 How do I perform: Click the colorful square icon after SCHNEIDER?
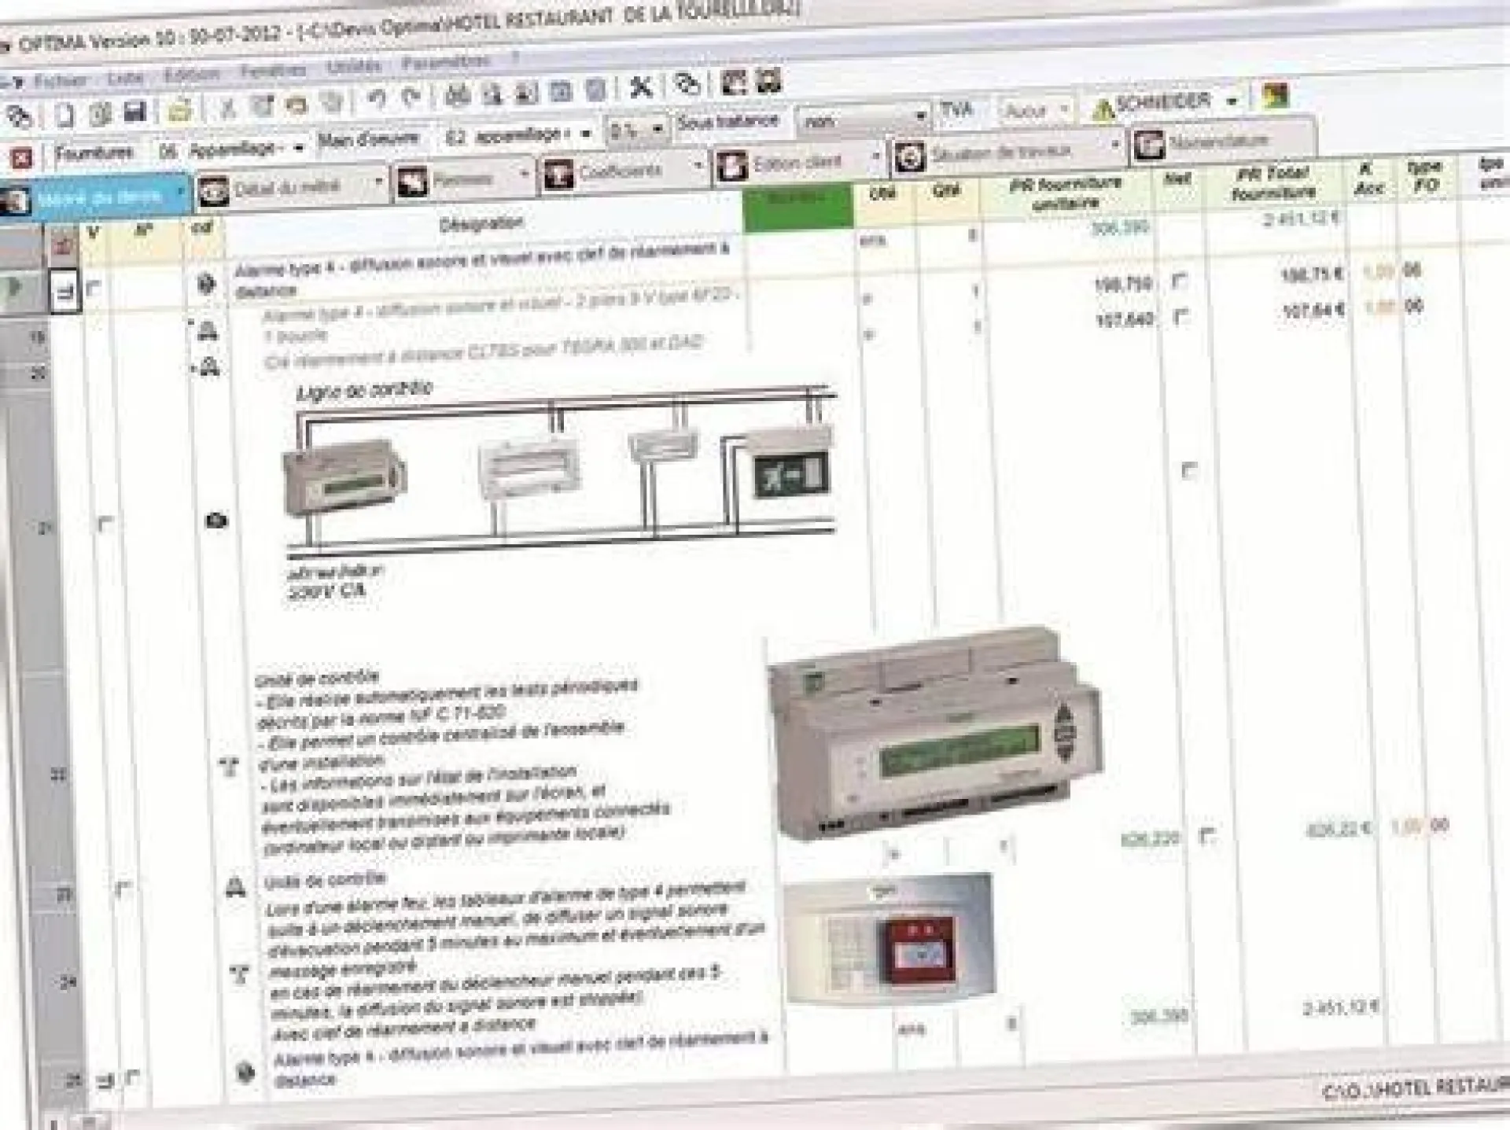click(x=1274, y=97)
